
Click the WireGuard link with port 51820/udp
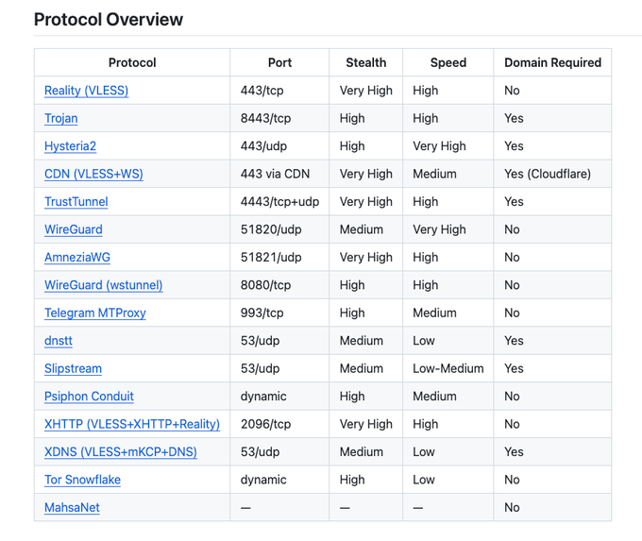pos(74,229)
